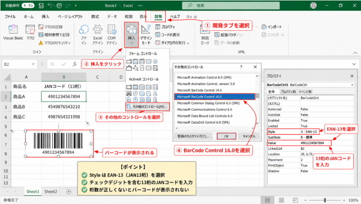Image resolution: width=361 pixels, height=204 pixels.
Task: Open the Visual Basic editor
Action: coord(13,32)
